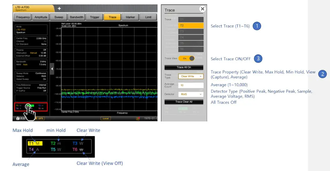Click the Freq Reference Internal row
330x171 pixels.
pyautogui.click(x=31, y=85)
